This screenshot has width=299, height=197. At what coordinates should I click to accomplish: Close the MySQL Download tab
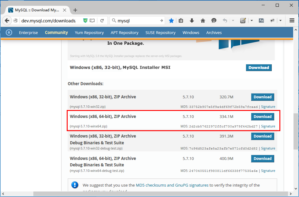click(x=65, y=10)
